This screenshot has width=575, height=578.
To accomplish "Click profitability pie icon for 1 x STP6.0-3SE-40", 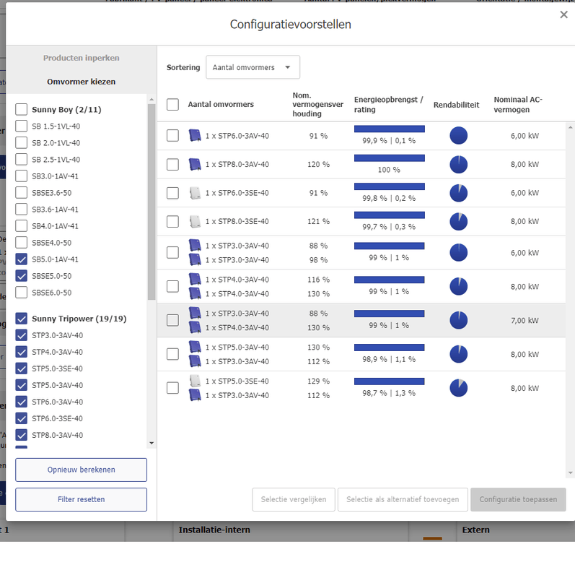I will (458, 193).
